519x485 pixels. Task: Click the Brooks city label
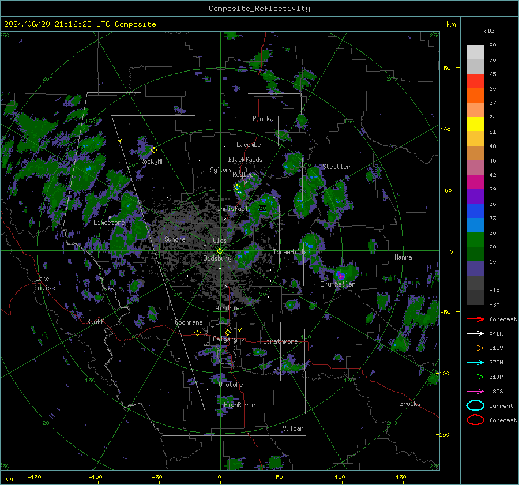(x=410, y=404)
